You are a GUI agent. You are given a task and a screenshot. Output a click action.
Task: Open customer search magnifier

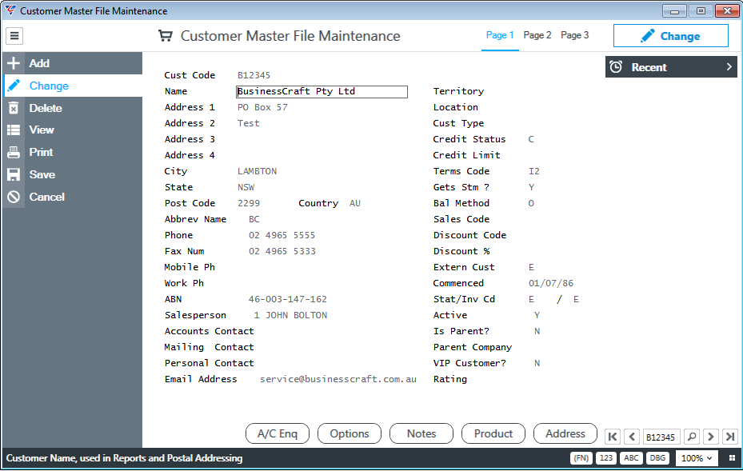pyautogui.click(x=692, y=437)
